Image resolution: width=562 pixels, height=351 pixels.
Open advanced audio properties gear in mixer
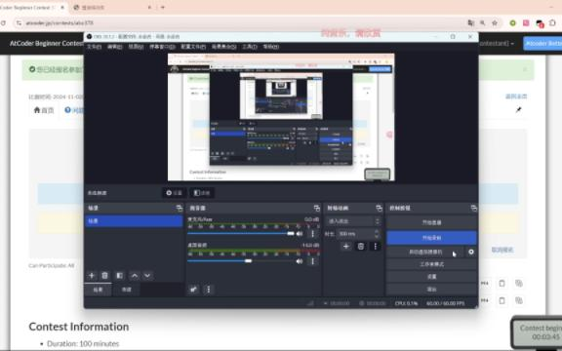point(193,290)
